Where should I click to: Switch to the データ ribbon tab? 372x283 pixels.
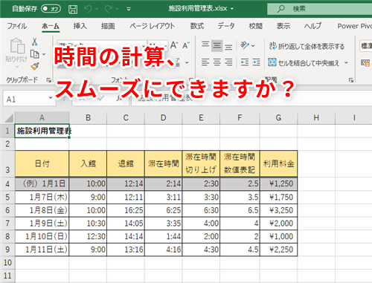[x=225, y=26]
